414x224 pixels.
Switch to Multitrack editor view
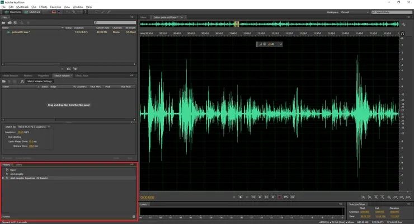[32, 11]
